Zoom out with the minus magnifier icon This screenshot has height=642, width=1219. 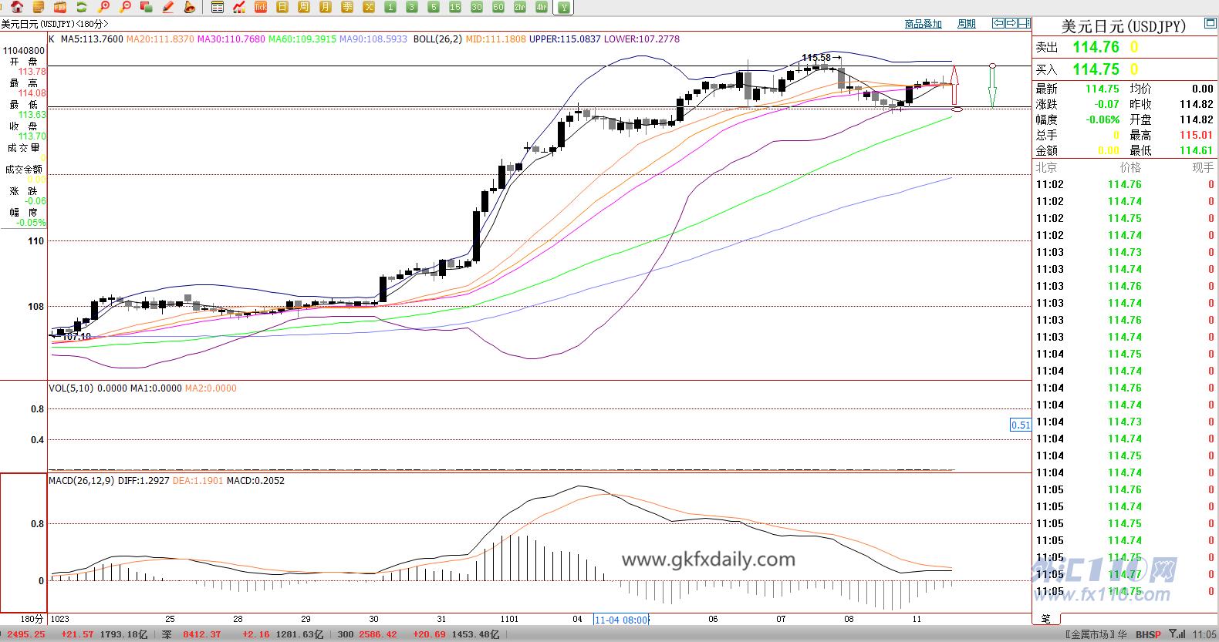[125, 7]
